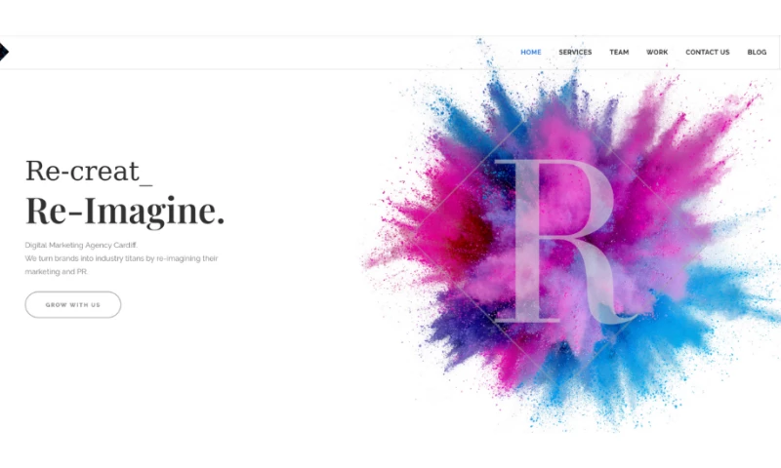Click the dark diamond site logo
The image size is (781, 468).
coord(4,52)
